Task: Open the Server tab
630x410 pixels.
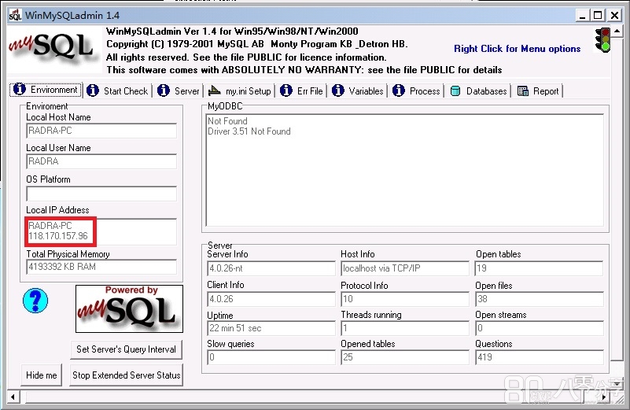Action: 178,90
